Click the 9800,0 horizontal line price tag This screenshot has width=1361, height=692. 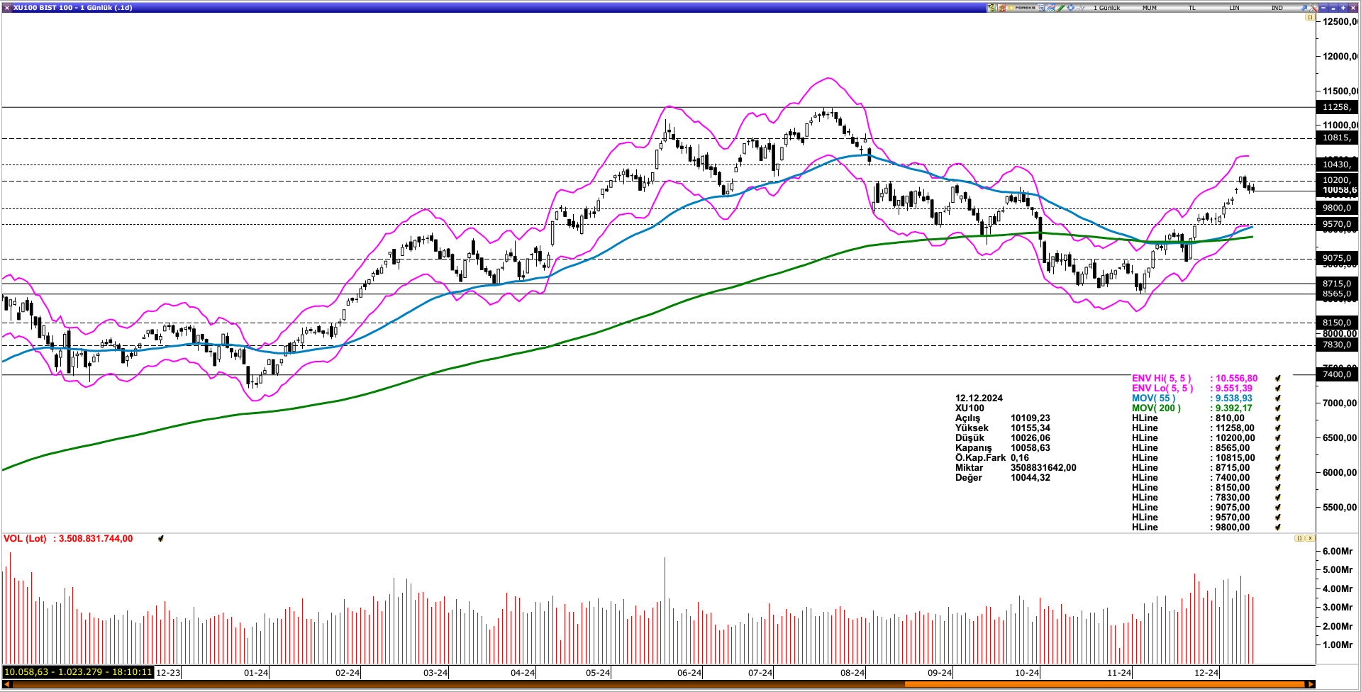click(1337, 208)
